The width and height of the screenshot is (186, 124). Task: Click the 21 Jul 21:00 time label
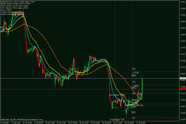16,123
